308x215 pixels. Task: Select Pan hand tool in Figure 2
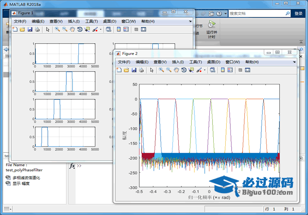(176, 70)
